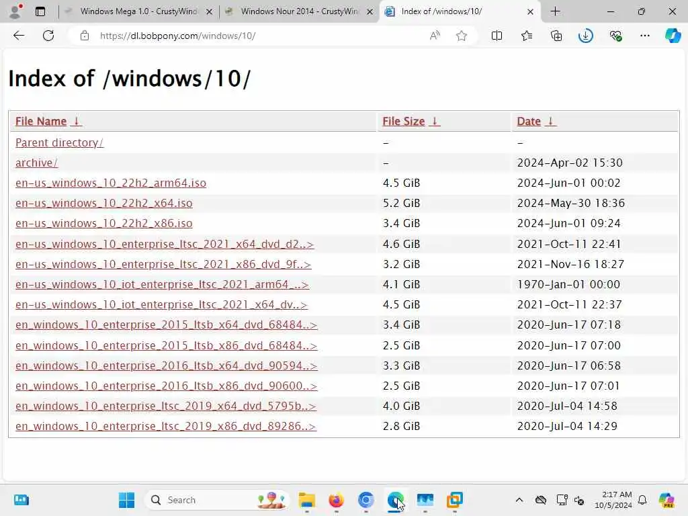This screenshot has width=688, height=516.
Task: Open the Favorites list
Action: tap(527, 36)
